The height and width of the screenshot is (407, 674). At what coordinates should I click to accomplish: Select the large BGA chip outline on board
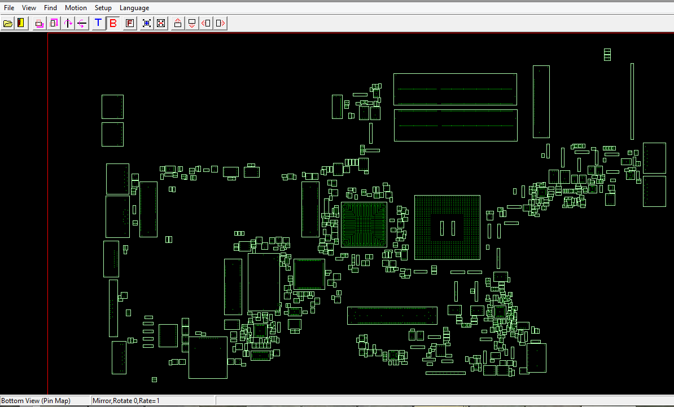click(447, 228)
